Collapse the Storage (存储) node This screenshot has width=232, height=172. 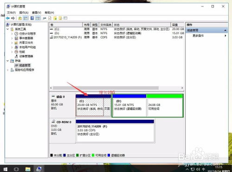[8, 61]
